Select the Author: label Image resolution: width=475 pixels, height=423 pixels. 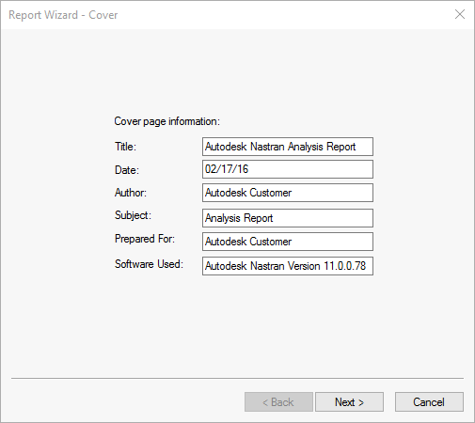[131, 193]
